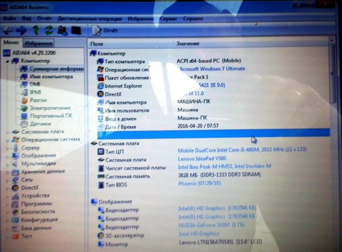The image size is (342, 252).
Task: Click the Forward arrow toolbar icon
Action: (22, 30)
